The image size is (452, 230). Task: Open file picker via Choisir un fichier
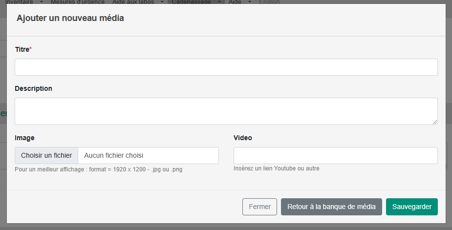pos(46,156)
